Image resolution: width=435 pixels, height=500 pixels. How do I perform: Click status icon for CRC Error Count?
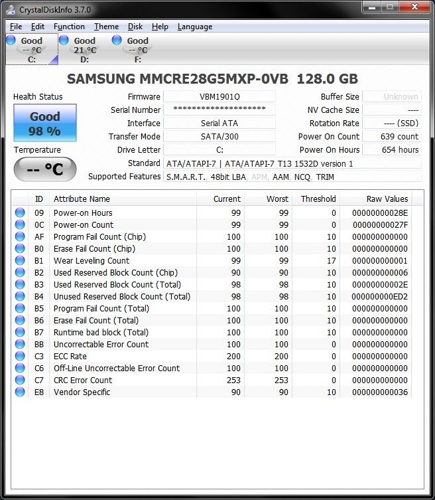click(20, 380)
